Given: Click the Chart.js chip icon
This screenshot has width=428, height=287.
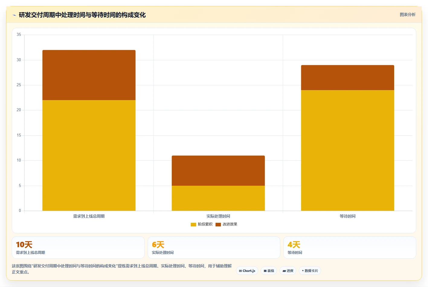Looking at the screenshot, I should 240,271.
